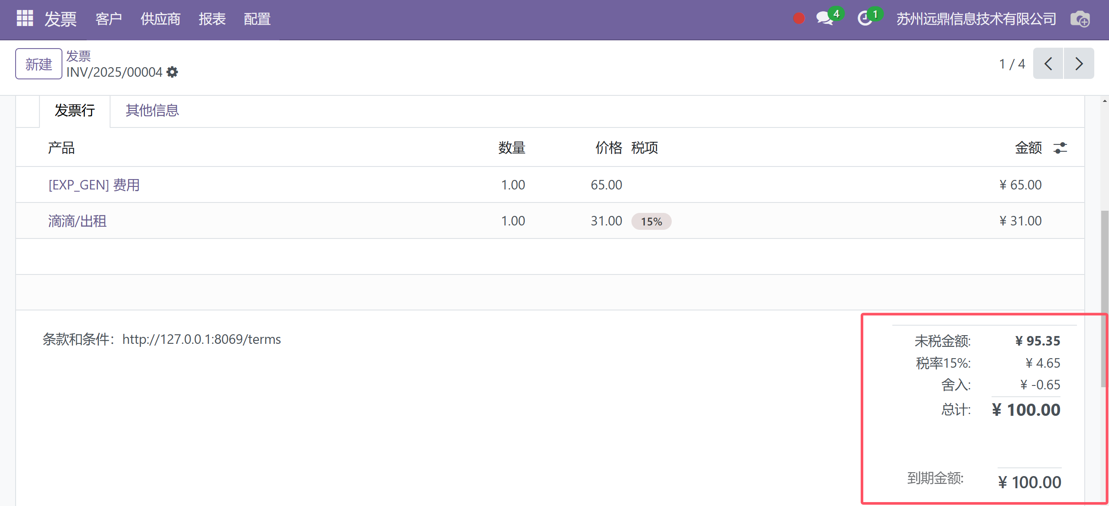Expand the 配置 menu

pos(257,19)
